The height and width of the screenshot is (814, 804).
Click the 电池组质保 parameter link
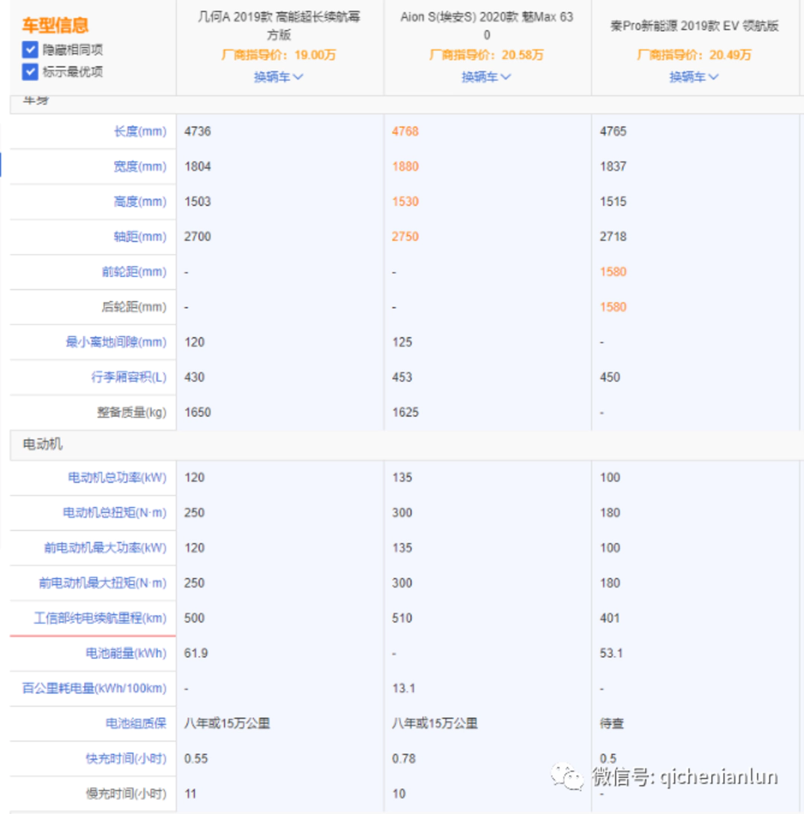pyautogui.click(x=135, y=723)
